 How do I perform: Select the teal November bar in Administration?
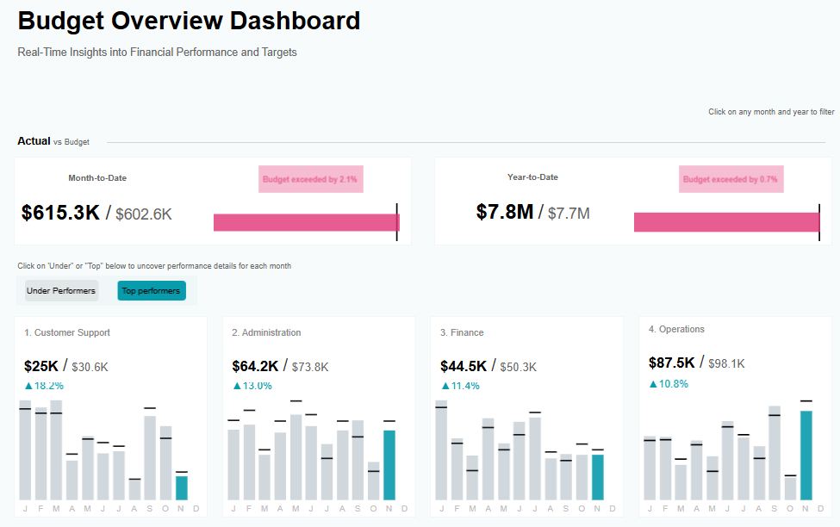[389, 465]
